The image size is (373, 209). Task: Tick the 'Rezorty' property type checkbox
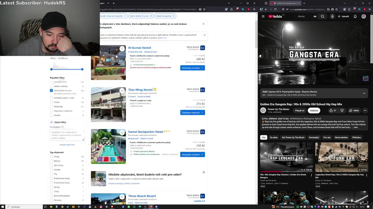51,161
